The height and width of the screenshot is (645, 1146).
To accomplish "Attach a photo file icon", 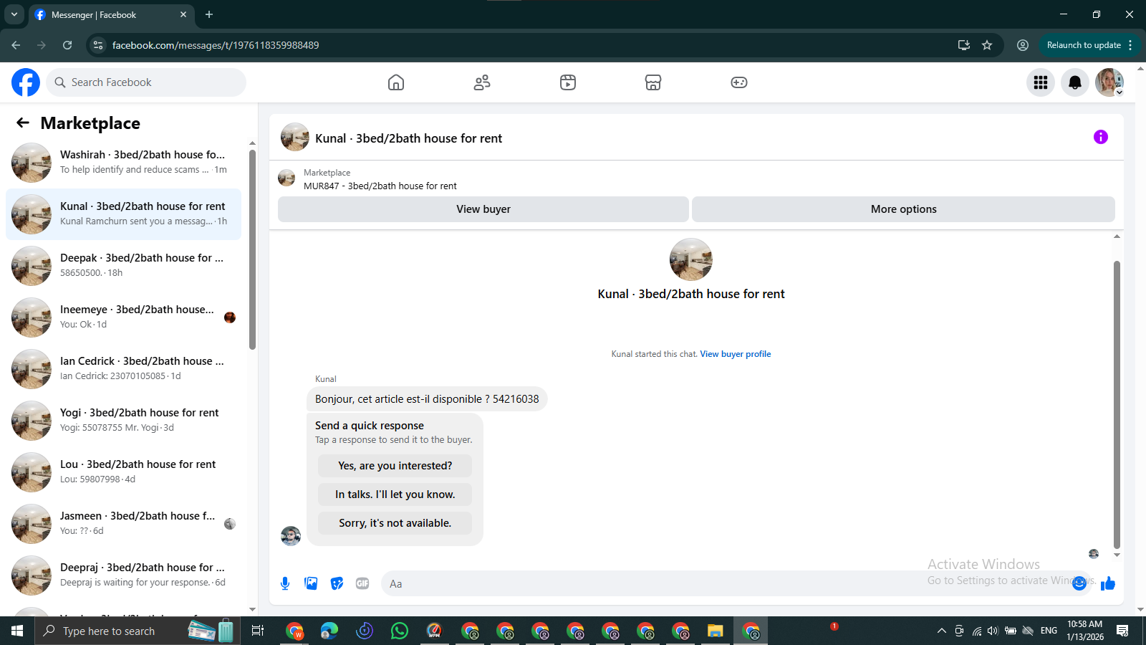I will coord(311,583).
